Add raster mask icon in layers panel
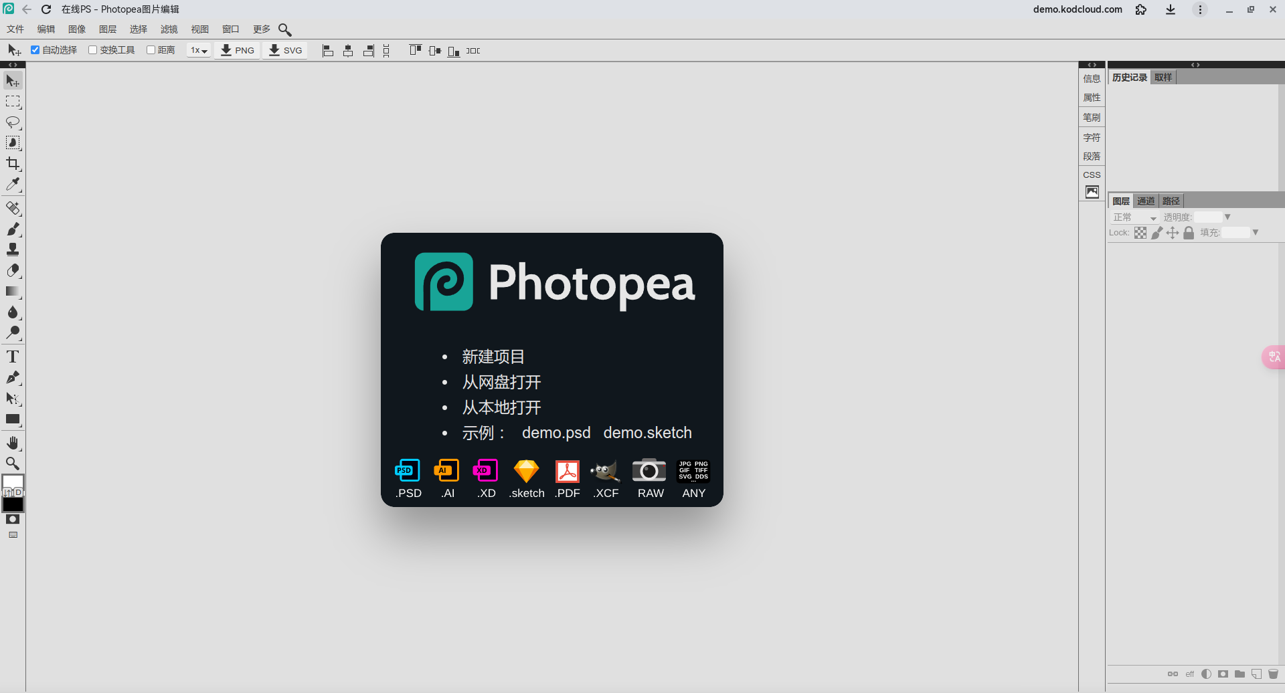The image size is (1285, 693). pos(1223,674)
